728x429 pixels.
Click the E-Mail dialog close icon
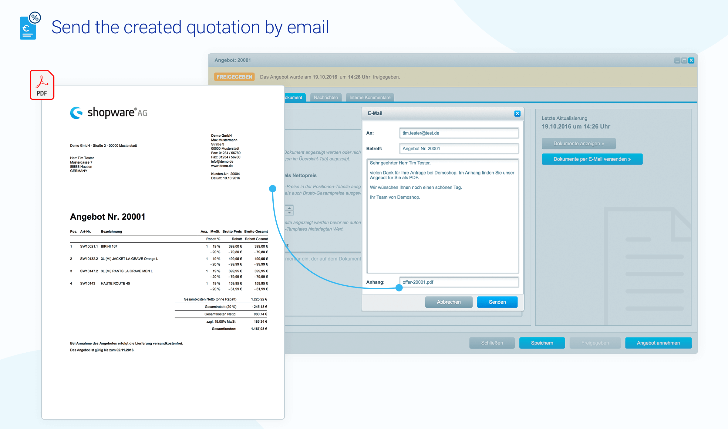point(517,113)
